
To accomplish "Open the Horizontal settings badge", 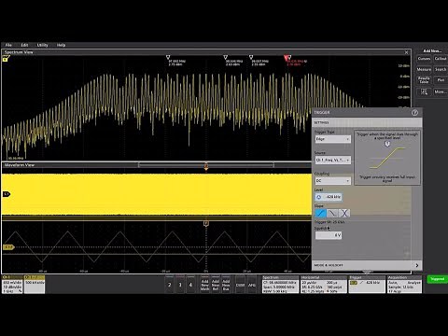I will [323, 285].
